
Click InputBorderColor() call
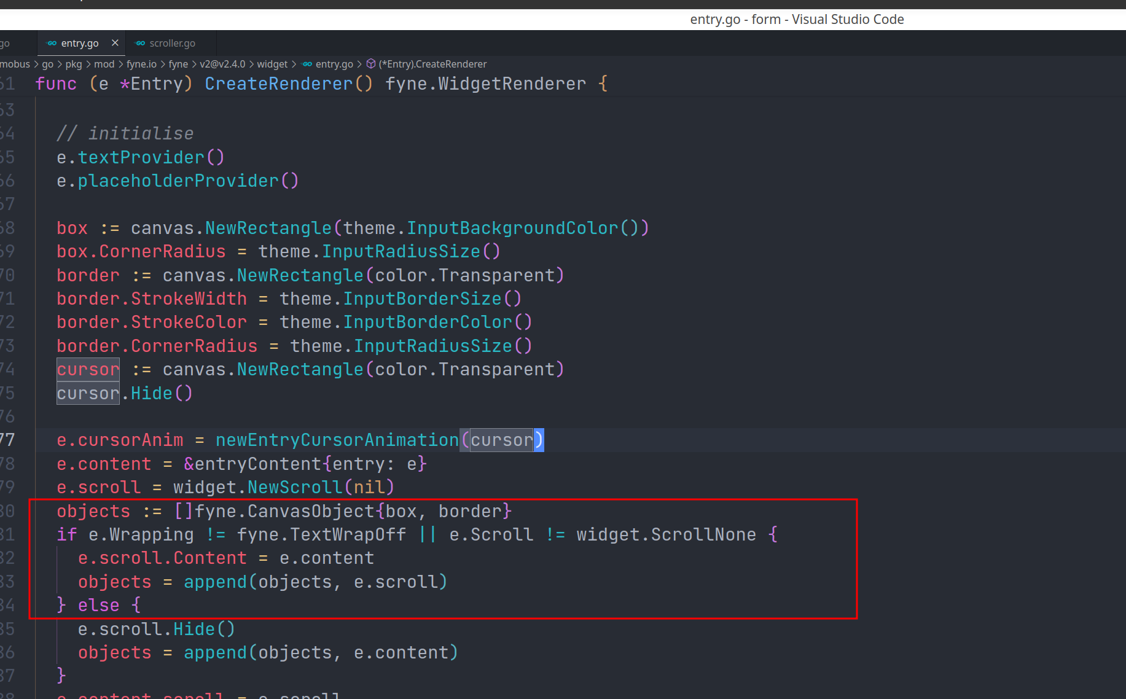tap(437, 322)
